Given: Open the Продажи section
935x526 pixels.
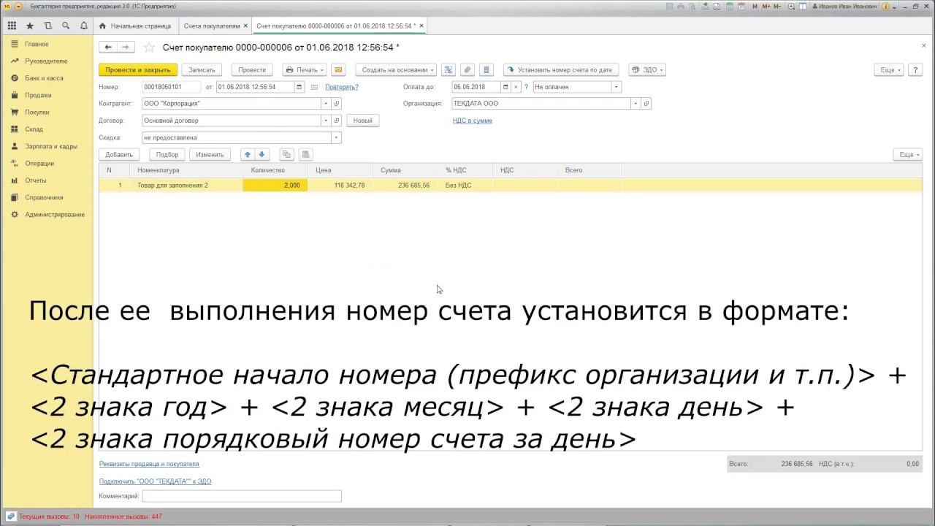Looking at the screenshot, I should coord(38,95).
